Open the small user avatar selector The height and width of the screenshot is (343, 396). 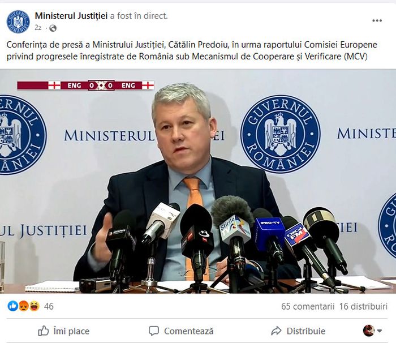tap(369, 331)
